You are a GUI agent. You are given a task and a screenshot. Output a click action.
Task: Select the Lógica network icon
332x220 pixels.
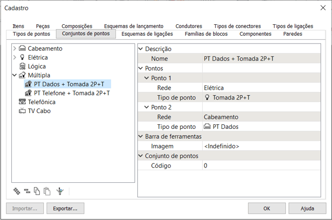pyautogui.click(x=22, y=66)
